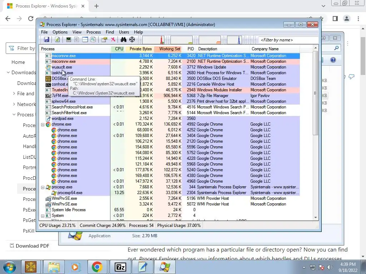
Task: Sort by the PID column header
Action: tap(189, 49)
